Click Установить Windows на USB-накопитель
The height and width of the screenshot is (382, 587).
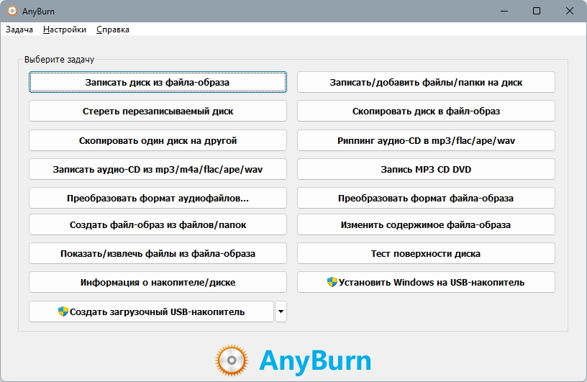point(426,283)
